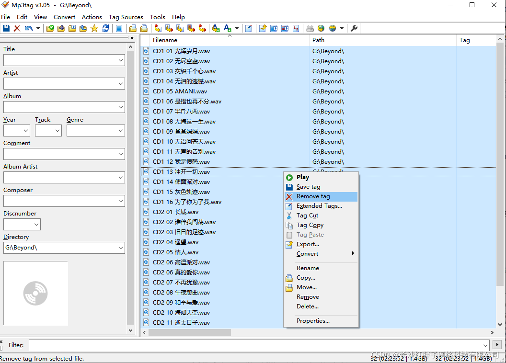Choose Rename in the context menu
Screen dimensions: 506x363
coord(321,268)
